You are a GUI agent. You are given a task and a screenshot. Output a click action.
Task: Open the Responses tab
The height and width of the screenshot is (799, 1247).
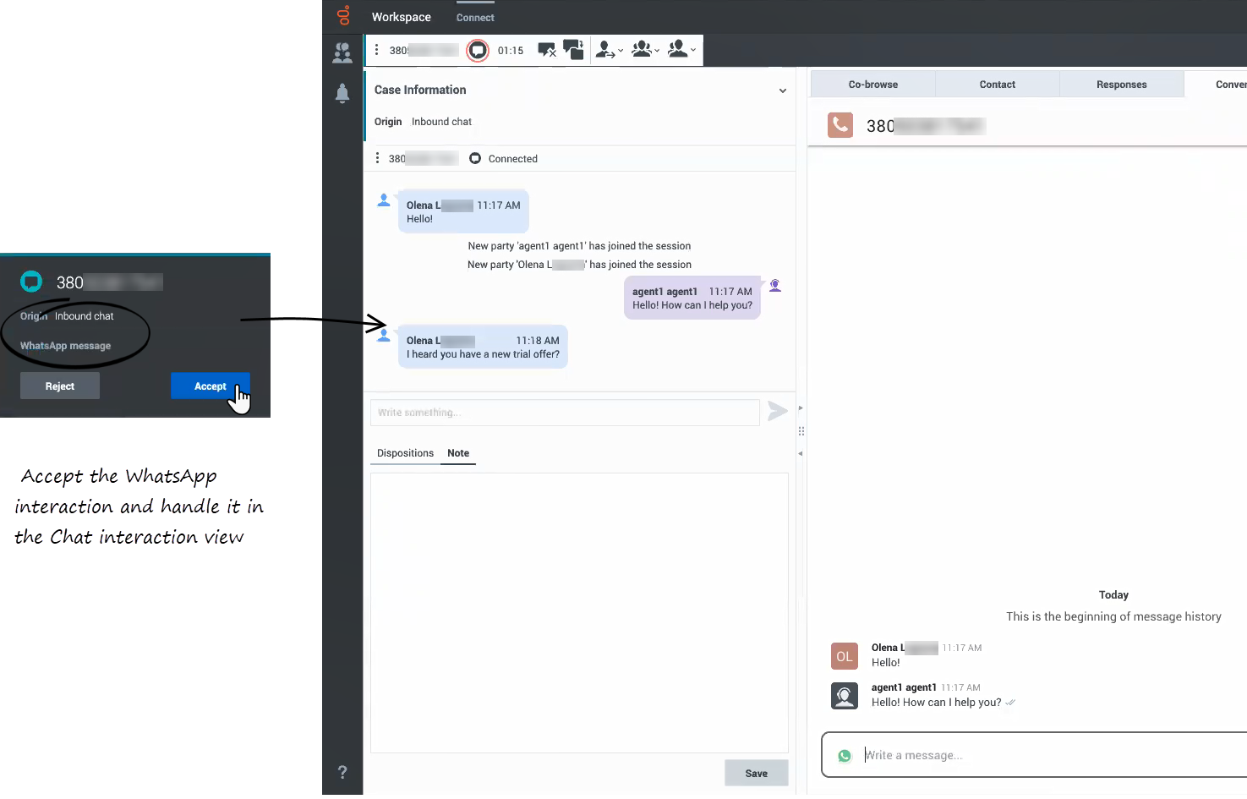1121,85
